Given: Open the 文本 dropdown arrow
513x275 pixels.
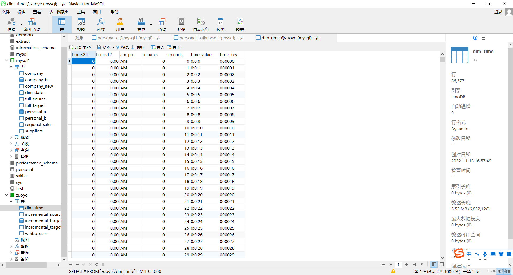Looking at the screenshot, I should (113, 47).
